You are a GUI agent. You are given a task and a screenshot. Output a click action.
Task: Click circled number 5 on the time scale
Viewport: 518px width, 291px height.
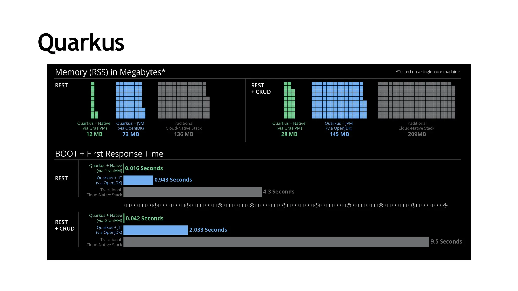[284, 205]
